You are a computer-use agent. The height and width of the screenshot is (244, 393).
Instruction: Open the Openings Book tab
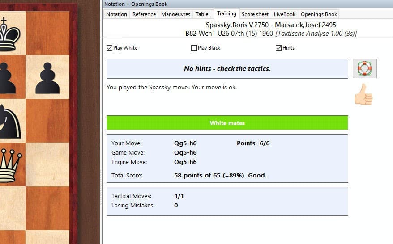[319, 14]
